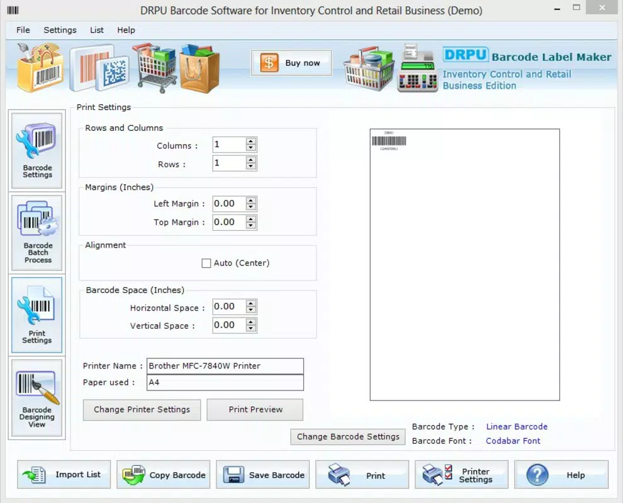Click the Import List button

64,475
